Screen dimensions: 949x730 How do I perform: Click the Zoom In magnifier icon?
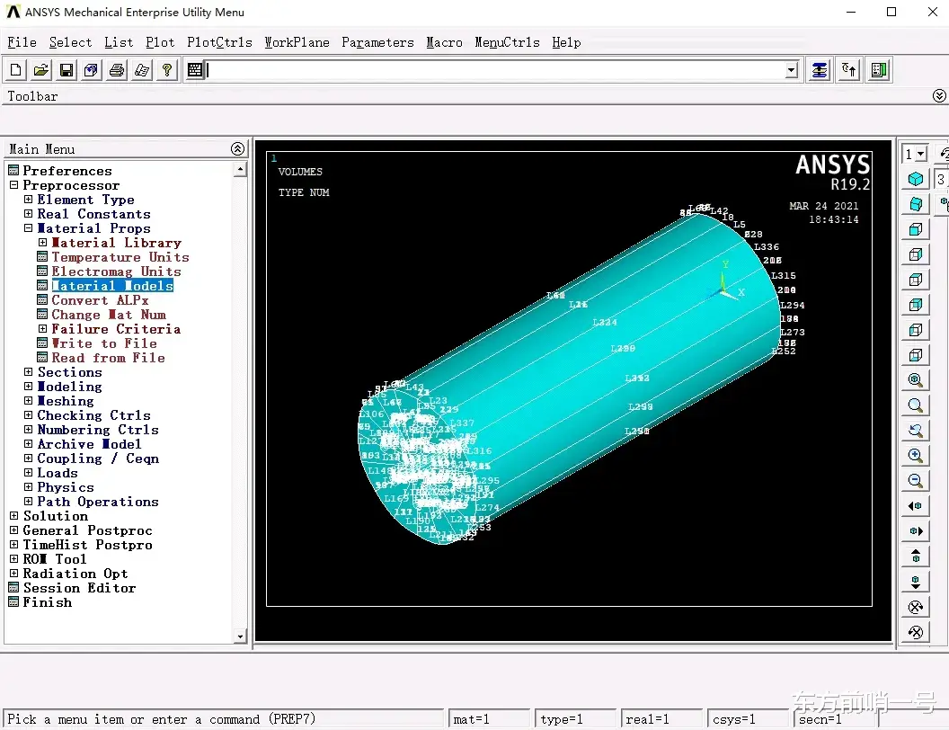(916, 456)
